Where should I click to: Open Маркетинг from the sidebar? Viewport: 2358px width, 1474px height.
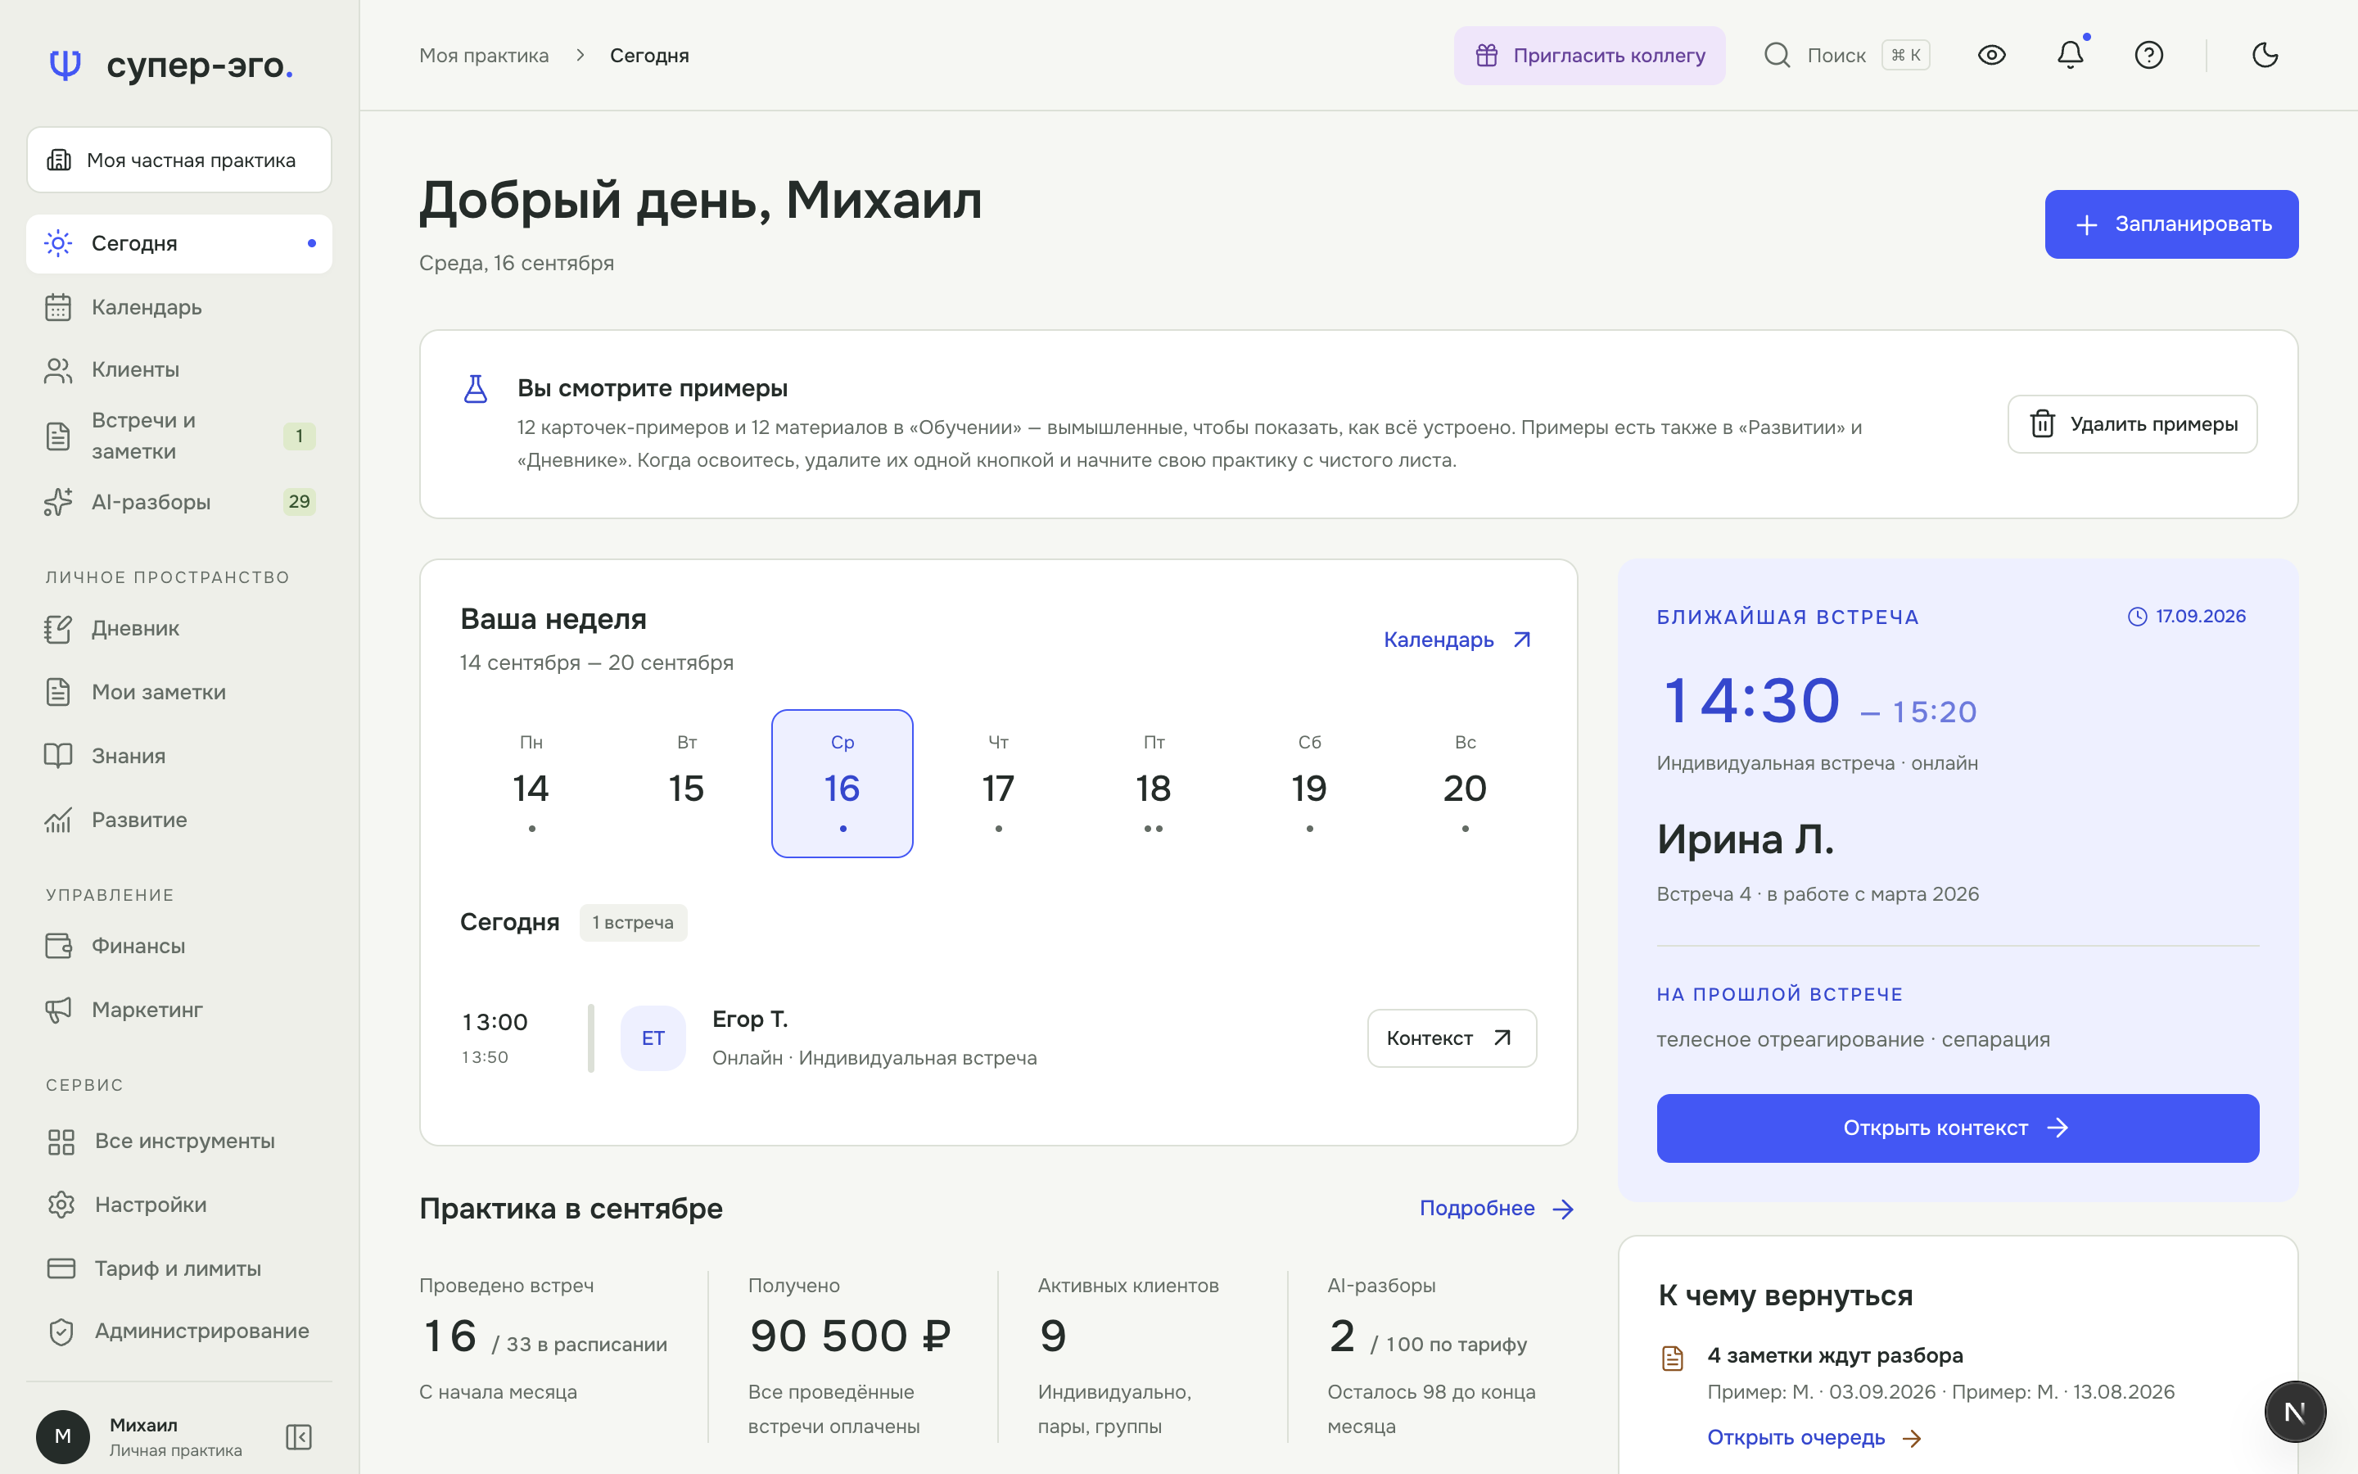point(179,1010)
